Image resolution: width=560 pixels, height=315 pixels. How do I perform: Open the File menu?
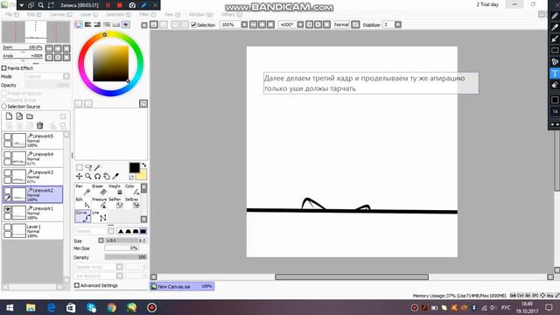[11, 15]
